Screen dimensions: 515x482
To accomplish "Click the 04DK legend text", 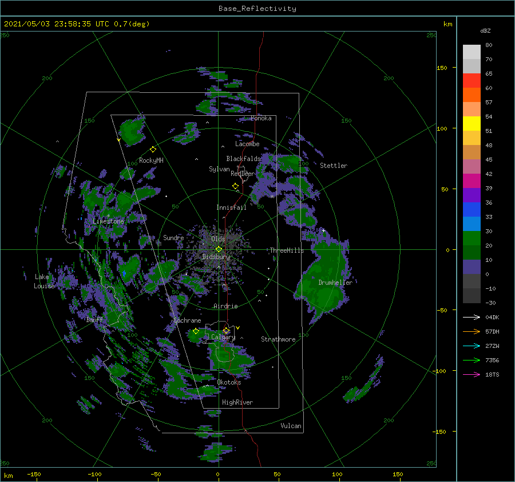I will [x=492, y=318].
